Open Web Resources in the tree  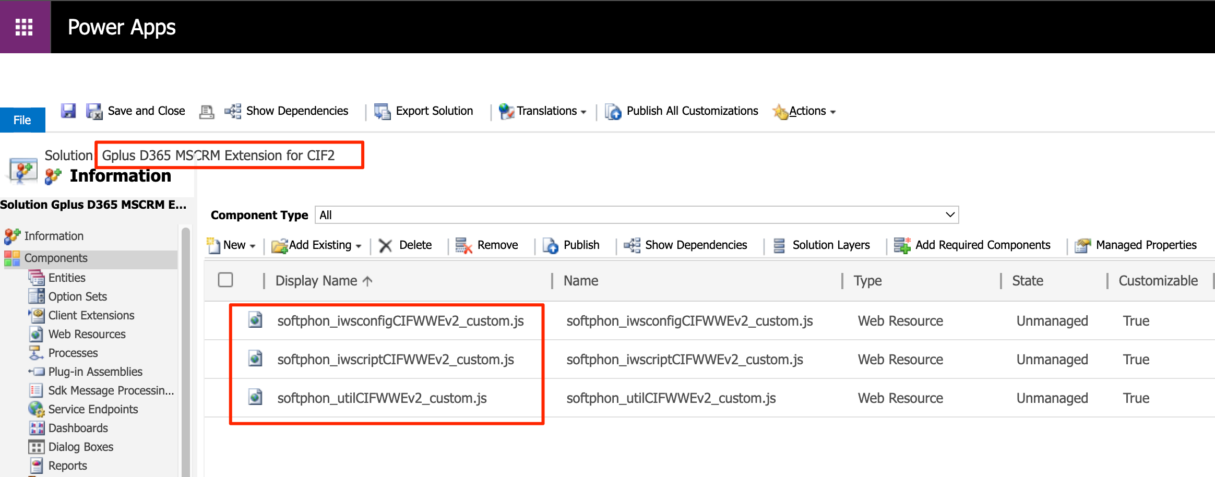click(87, 334)
